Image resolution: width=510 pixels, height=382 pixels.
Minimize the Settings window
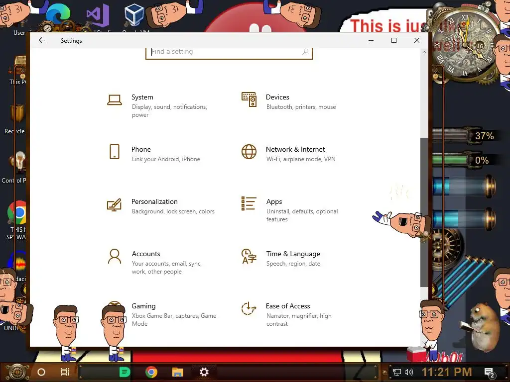pyautogui.click(x=371, y=40)
